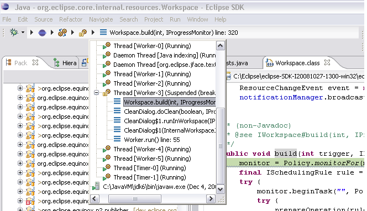Click the Debug bug icon in the toolbar
The image size is (367, 211).
(14, 32)
